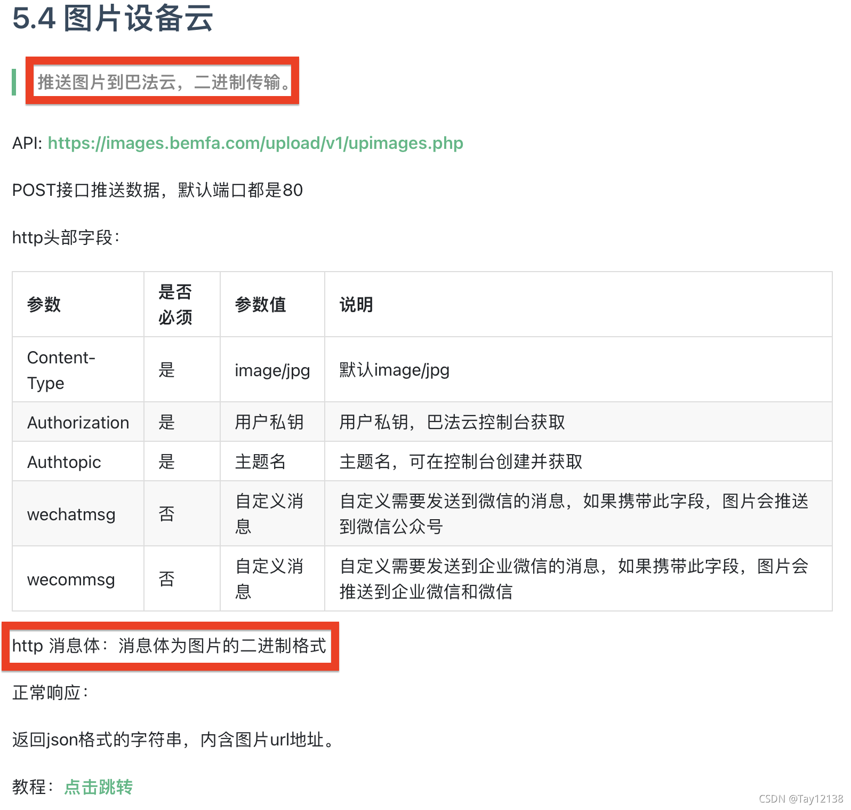Click the description 用户私钥，巴法云控制台获取
The image size is (851, 810).
pos(452,422)
